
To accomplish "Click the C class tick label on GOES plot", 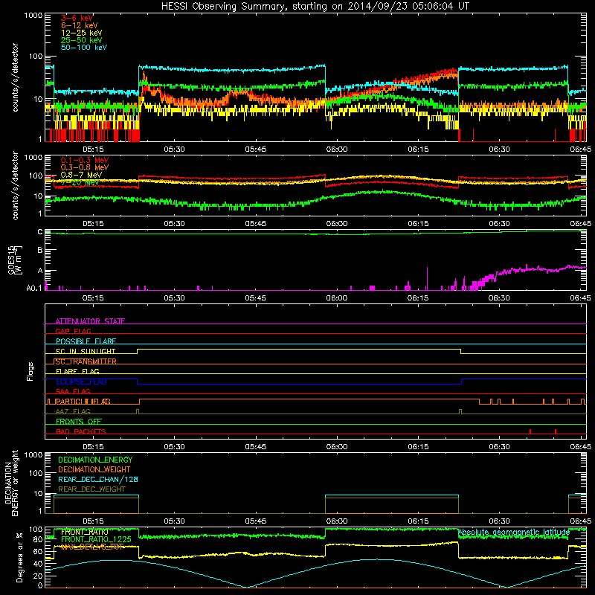I will pos(40,232).
